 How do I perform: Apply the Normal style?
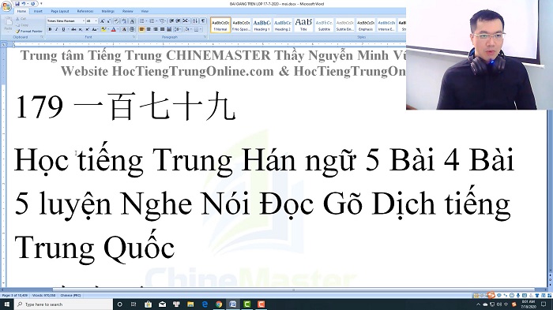[x=220, y=24]
